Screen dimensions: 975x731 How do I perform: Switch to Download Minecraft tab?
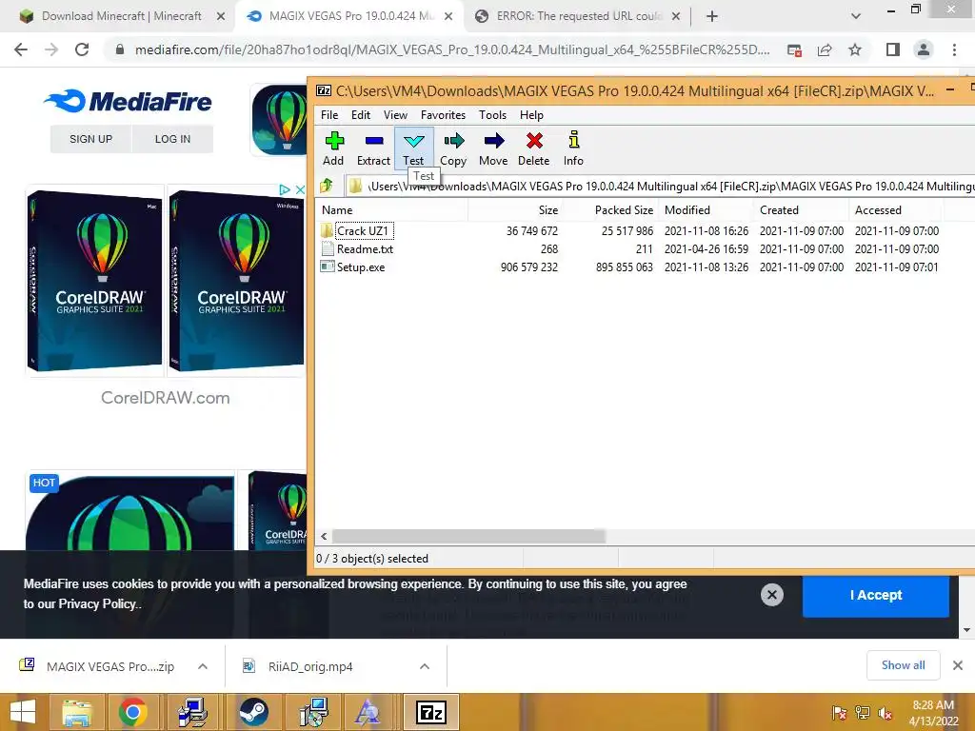point(121,16)
